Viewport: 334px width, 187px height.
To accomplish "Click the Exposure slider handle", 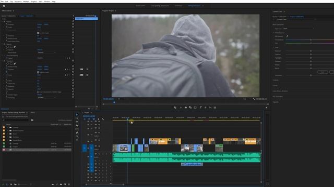I will click(x=311, y=51).
